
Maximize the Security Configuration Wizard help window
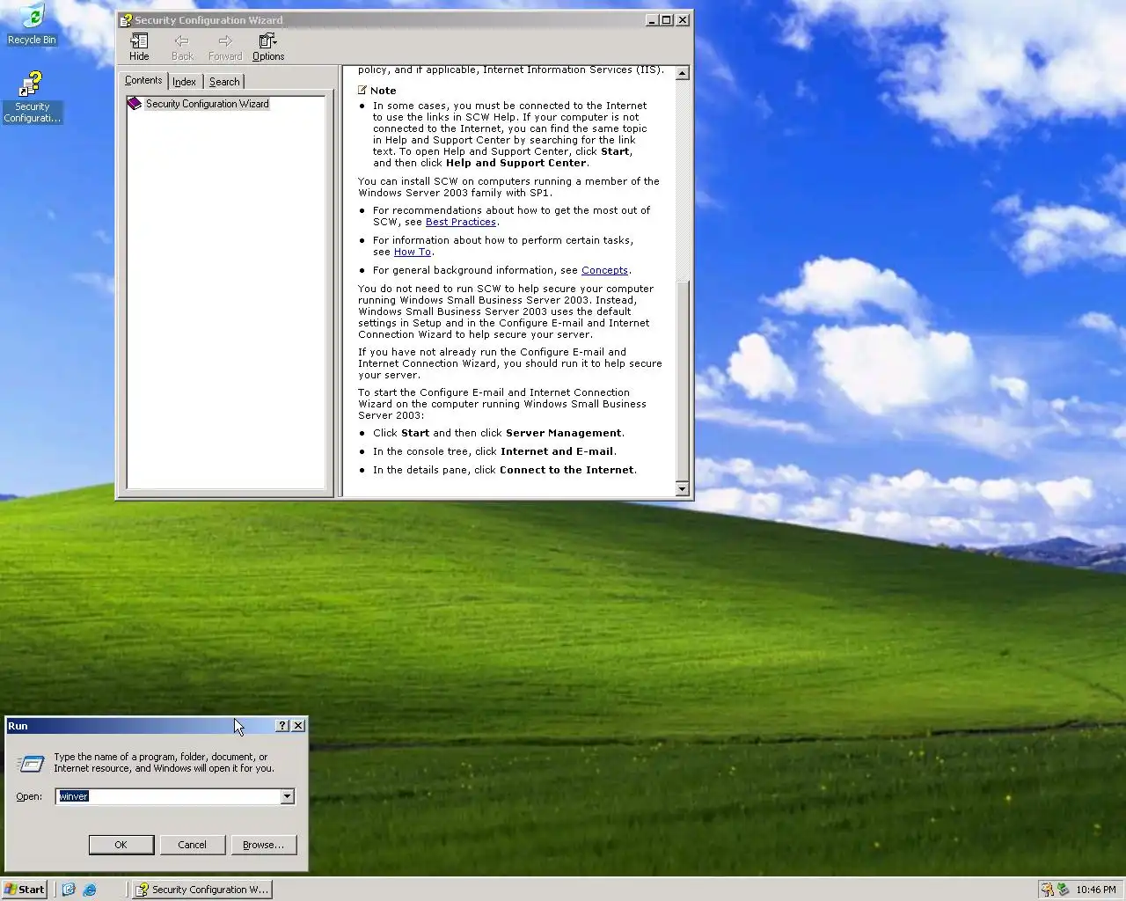[666, 20]
